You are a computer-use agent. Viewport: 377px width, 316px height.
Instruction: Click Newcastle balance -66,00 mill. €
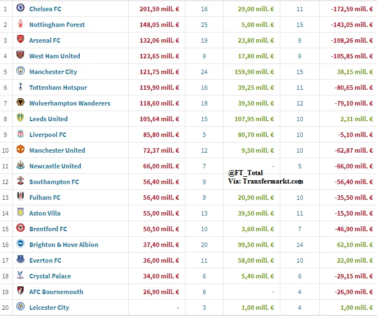353,166
